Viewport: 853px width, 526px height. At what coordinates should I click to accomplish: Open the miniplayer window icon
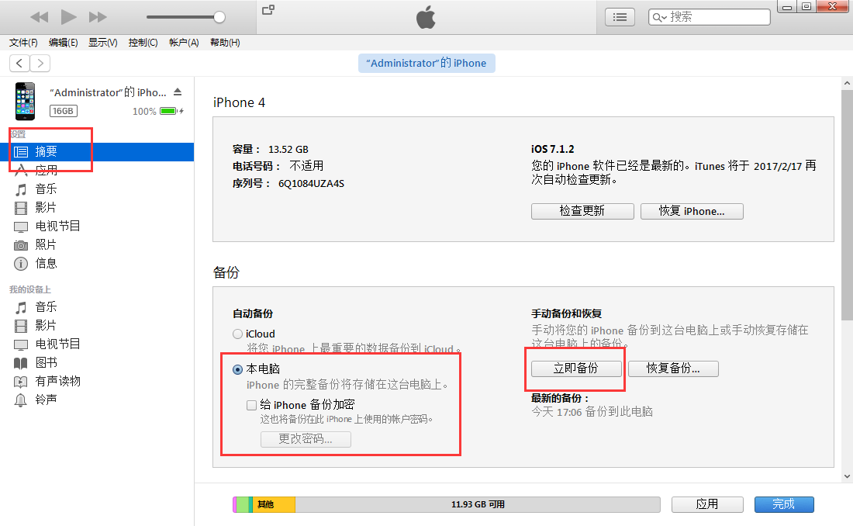[268, 10]
